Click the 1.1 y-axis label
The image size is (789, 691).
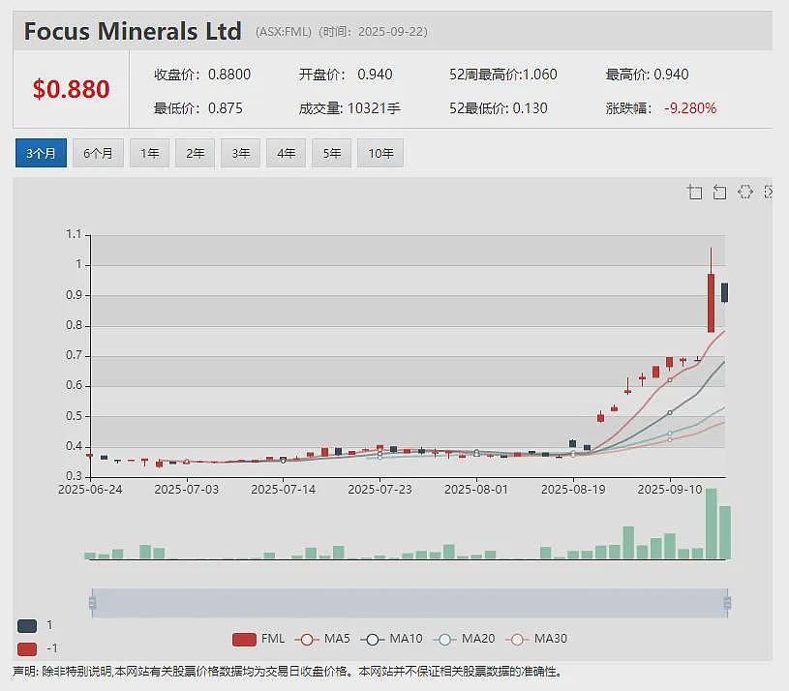(74, 234)
